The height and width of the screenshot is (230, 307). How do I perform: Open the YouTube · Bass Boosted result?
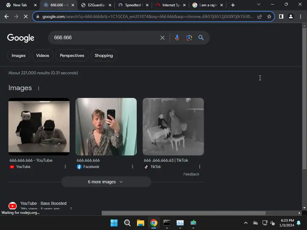pos(43,203)
